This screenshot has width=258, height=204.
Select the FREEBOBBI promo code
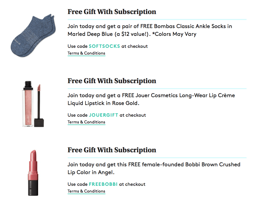click(x=103, y=184)
